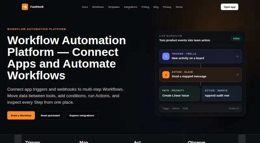
Task: Click the step number '02' label
Action: click(x=238, y=75)
